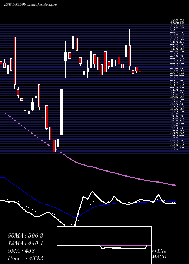
Task: Click the "BSE 543599 munafasutra.pro" chart title
Action: point(30,5)
